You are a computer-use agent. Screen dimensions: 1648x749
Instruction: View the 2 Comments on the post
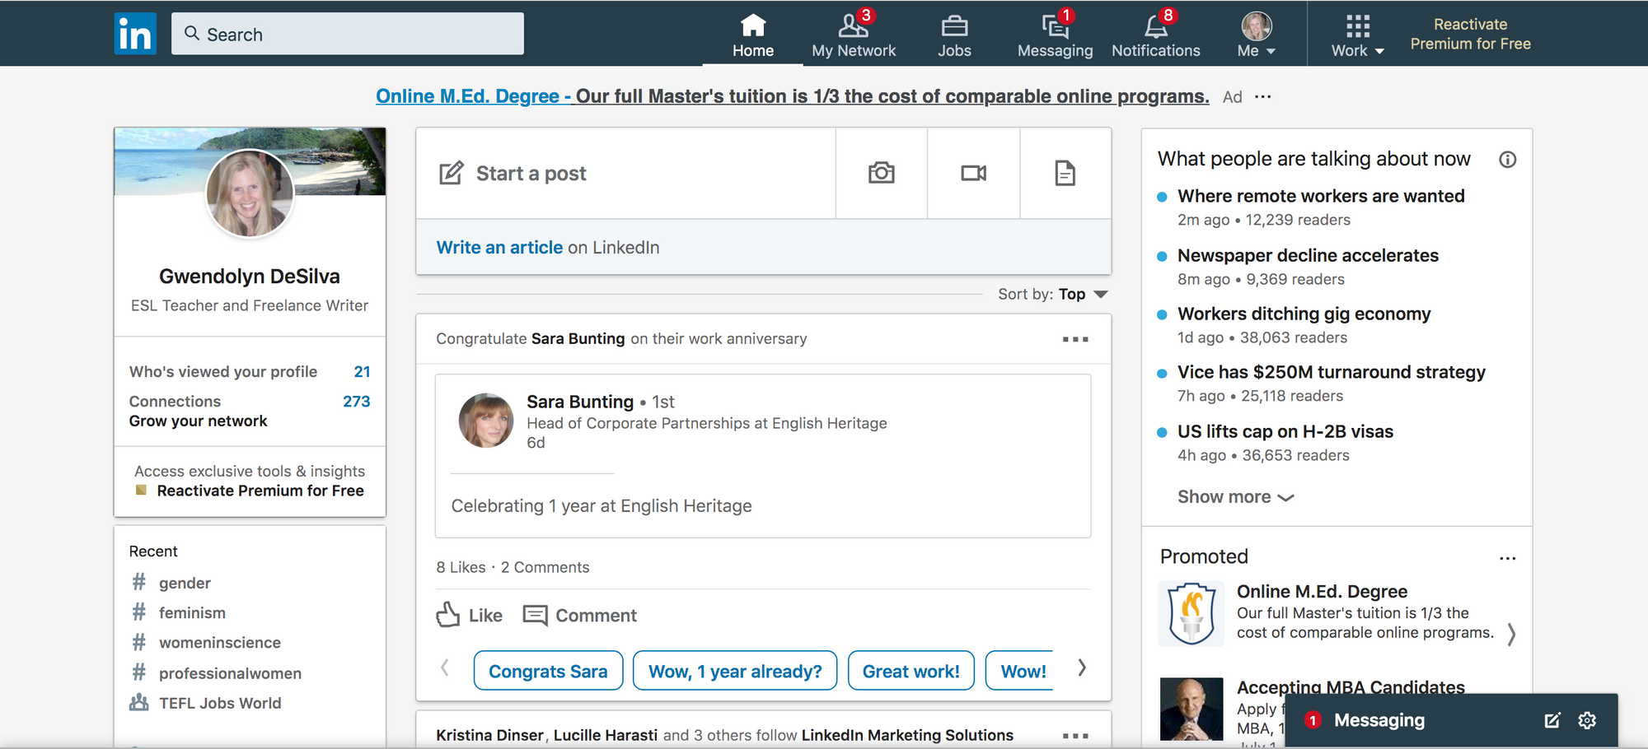545,567
